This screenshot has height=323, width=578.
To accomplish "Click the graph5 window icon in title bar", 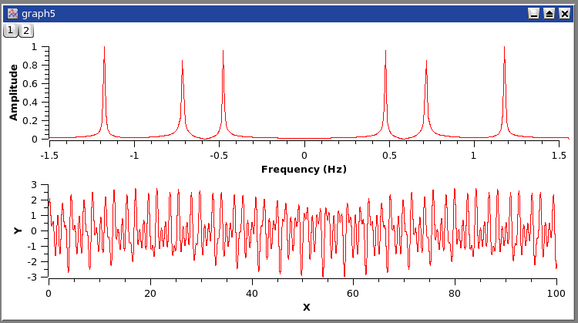I will 12,13.
